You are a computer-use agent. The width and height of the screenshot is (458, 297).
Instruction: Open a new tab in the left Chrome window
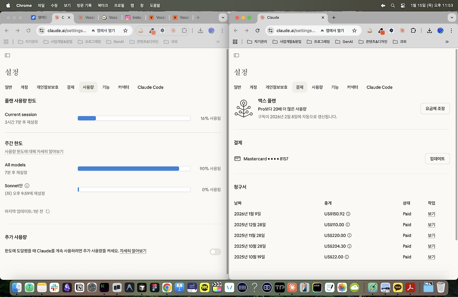(198, 18)
